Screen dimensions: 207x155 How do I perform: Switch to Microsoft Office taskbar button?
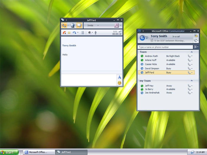(39, 152)
